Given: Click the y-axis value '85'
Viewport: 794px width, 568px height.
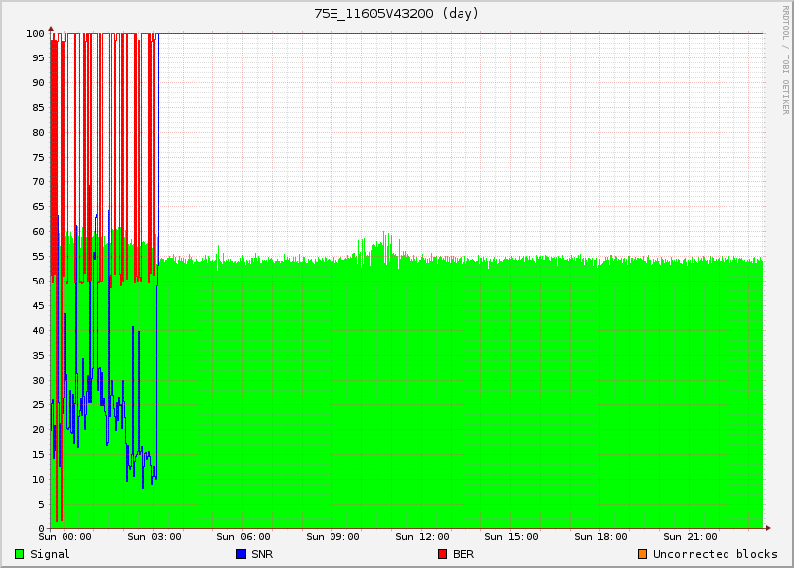Looking at the screenshot, I should click(38, 108).
